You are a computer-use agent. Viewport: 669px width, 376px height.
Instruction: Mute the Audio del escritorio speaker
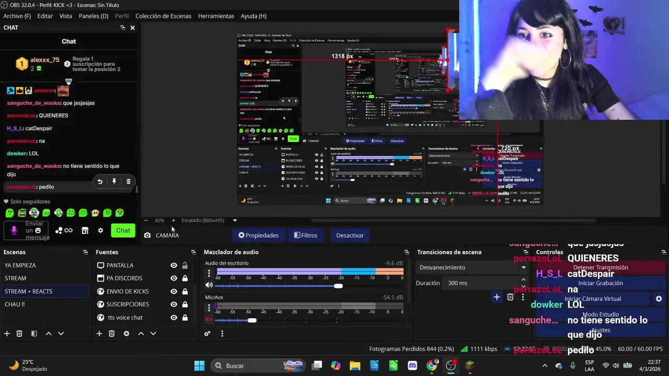tap(209, 285)
